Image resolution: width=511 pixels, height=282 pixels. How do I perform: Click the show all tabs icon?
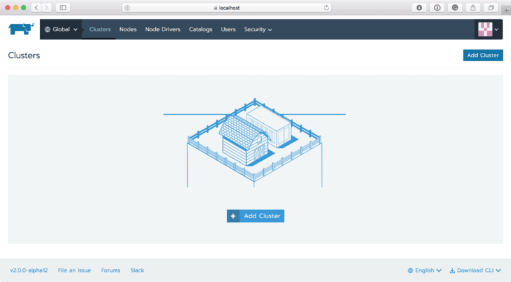pyautogui.click(x=491, y=8)
